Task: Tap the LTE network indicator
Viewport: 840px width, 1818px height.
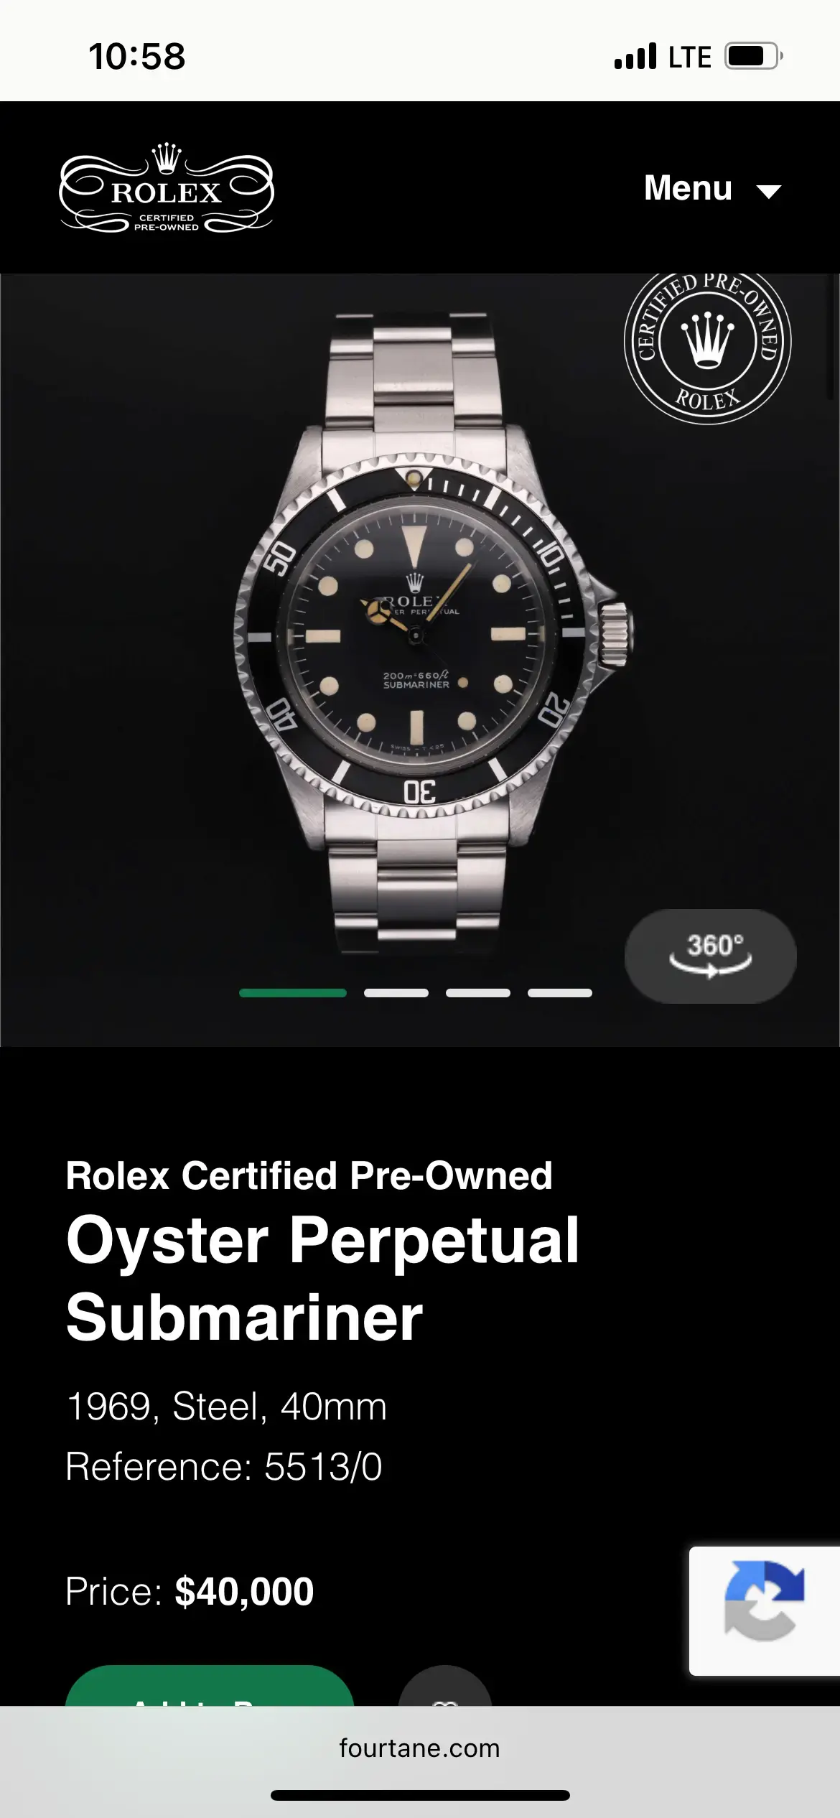Action: [689, 57]
